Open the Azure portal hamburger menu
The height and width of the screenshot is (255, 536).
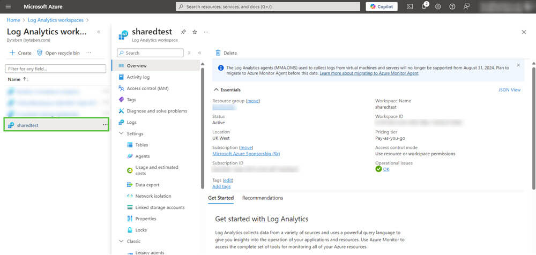click(x=8, y=6)
